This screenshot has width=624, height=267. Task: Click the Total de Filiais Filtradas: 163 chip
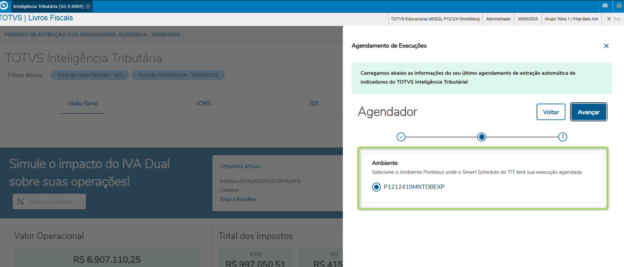pyautogui.click(x=90, y=75)
